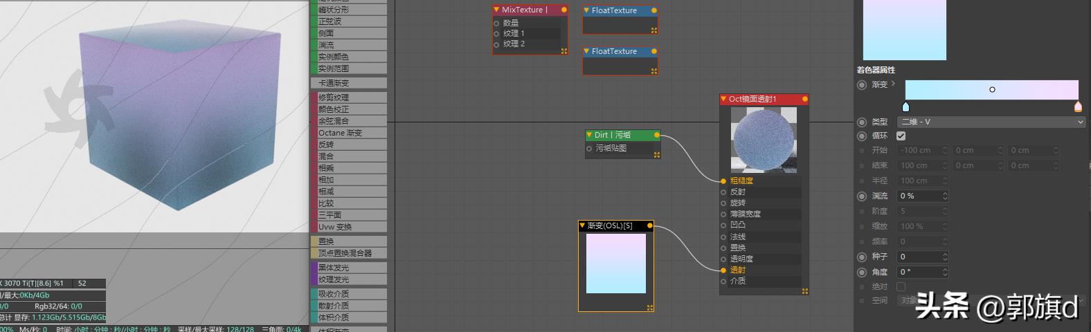
Task: Toggle animation dot beside 种子
Action: (862, 257)
